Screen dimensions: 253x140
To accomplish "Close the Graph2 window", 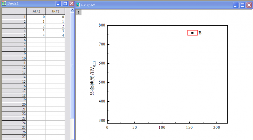I will (249, 5).
